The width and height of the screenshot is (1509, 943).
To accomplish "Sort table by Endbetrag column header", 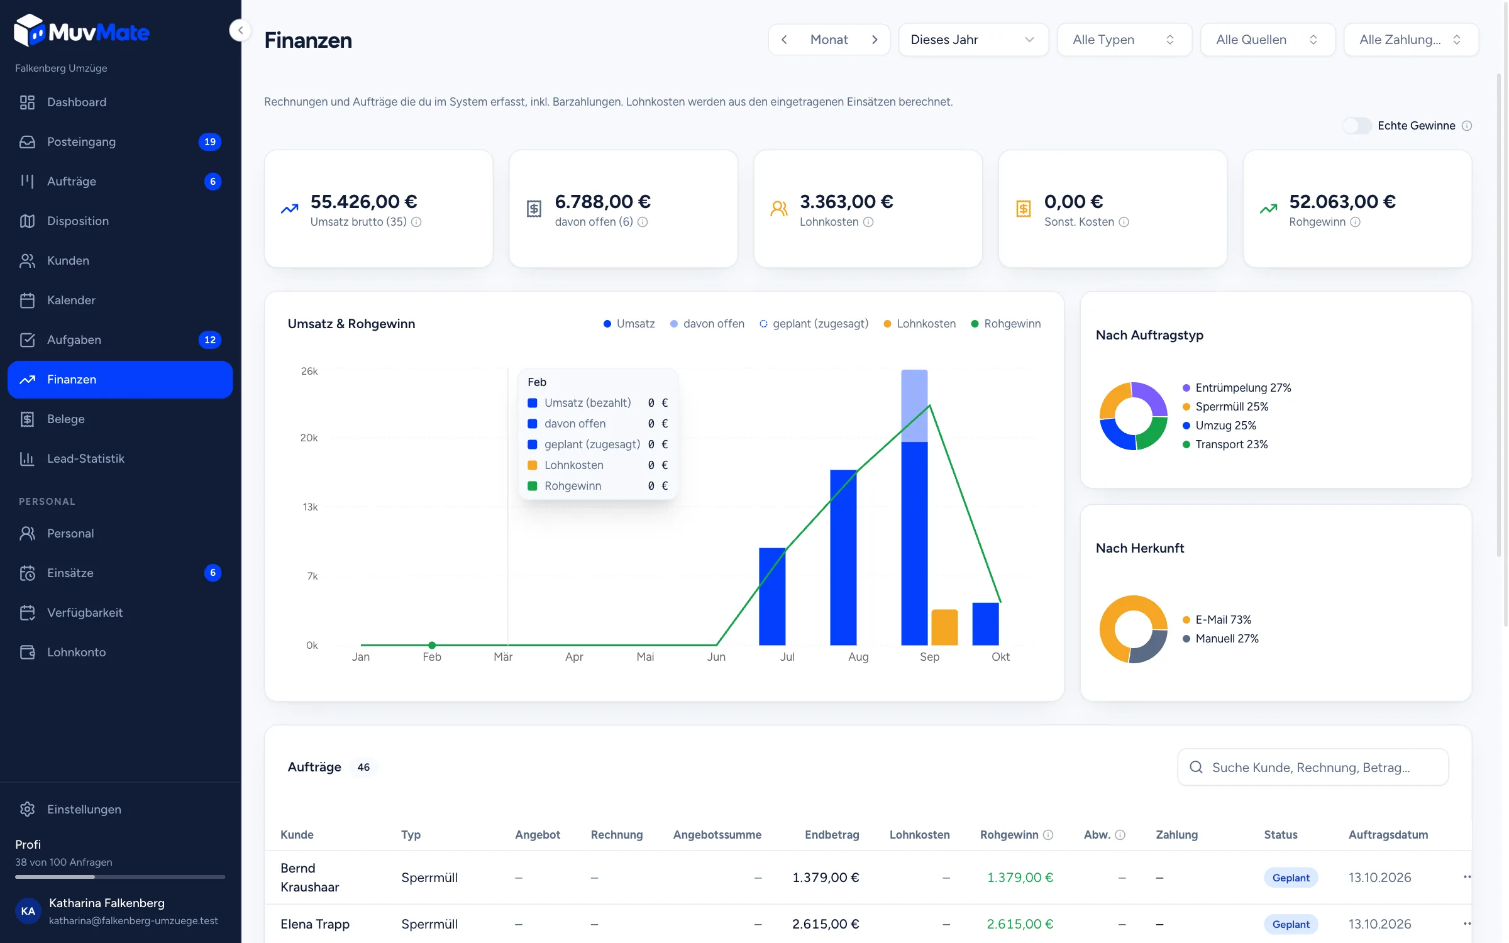I will click(831, 835).
